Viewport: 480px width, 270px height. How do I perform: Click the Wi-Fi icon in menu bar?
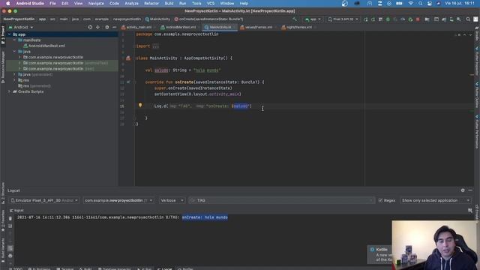(411, 3)
